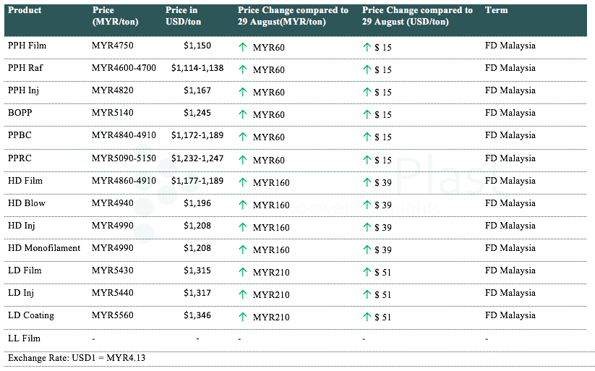The height and width of the screenshot is (371, 595).
Task: Select the MYR5140 price cell for BOPP
Action: 112,113
